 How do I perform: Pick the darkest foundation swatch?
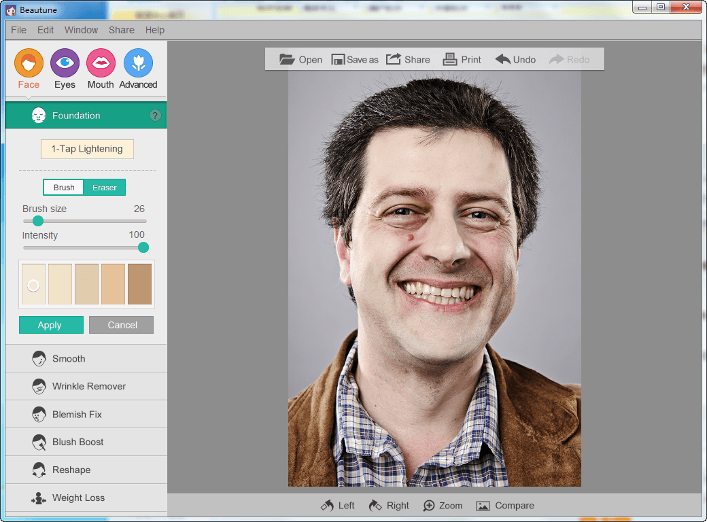coord(140,284)
